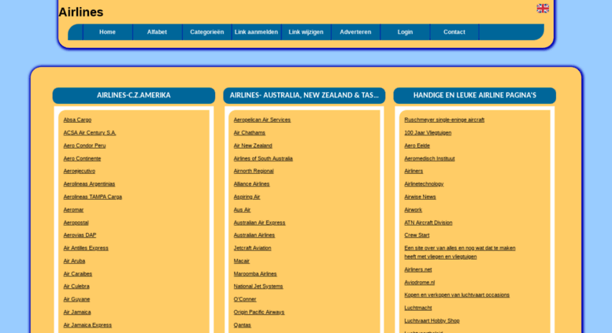This screenshot has width=612, height=333.
Task: Visit the 100 Jaar Vliegtuigen link
Action: 428,132
